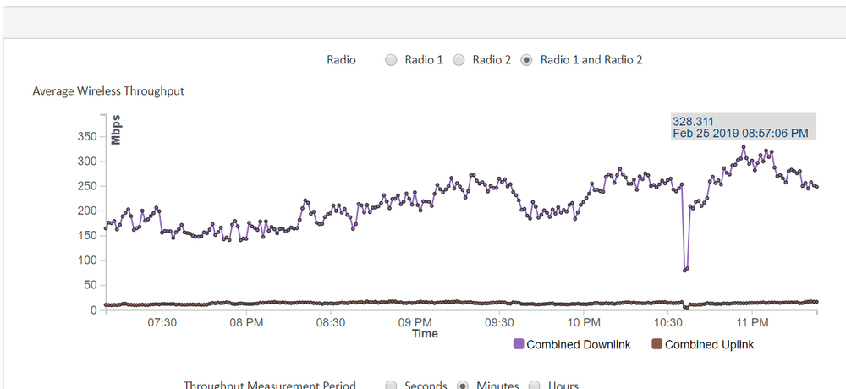
Task: Click the 350 Mbps axis label
Action: point(87,137)
